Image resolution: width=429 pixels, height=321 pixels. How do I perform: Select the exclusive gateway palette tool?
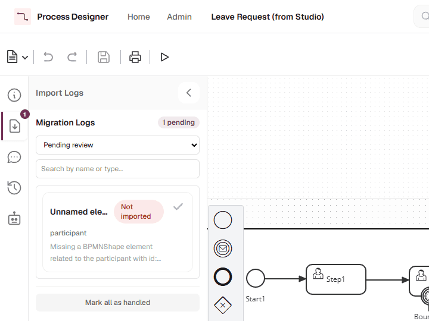223,305
